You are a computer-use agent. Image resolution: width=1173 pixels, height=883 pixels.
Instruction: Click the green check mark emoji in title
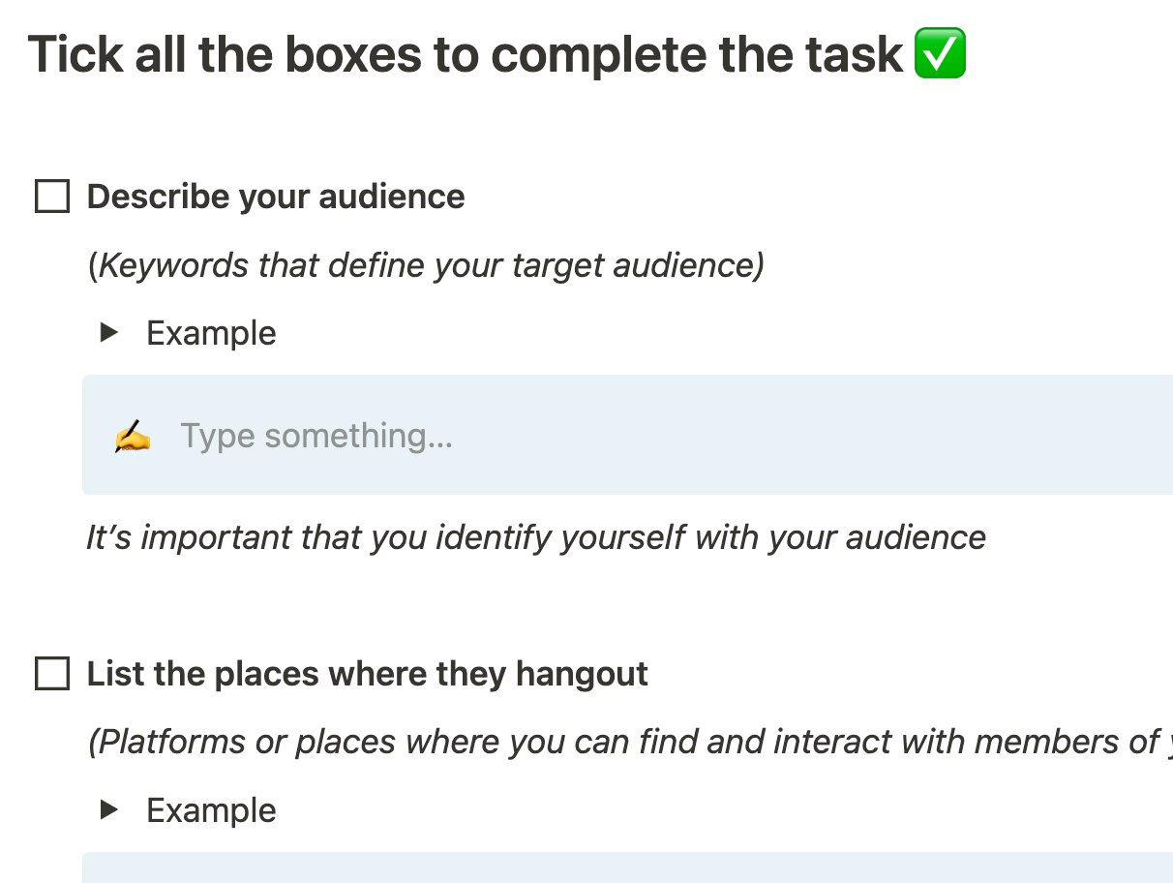940,54
